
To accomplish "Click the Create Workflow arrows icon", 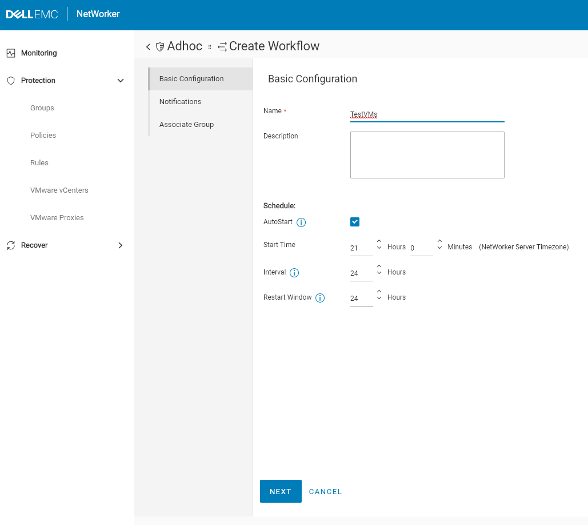I will coord(222,46).
